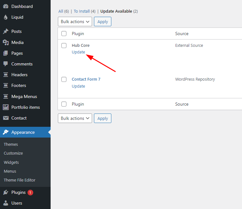242x209 pixels.
Task: Click the External Source cell
Action: 189,45
